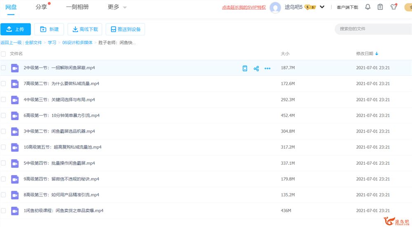Click the 上传 upload button
The height and width of the screenshot is (227, 412).
coord(16,29)
